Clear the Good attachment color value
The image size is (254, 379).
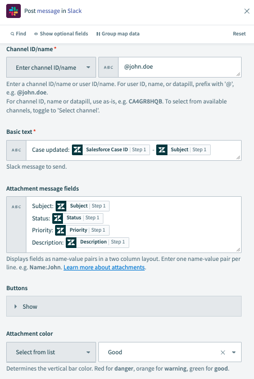[x=223, y=353]
